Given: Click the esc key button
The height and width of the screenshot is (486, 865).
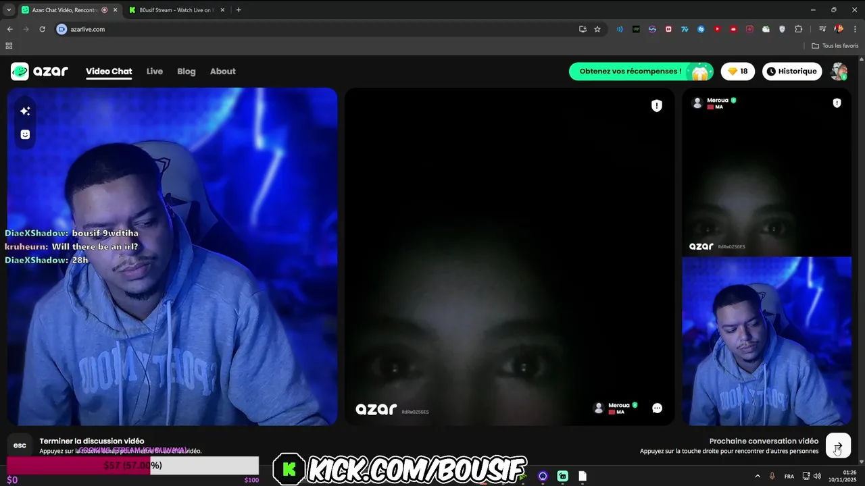Looking at the screenshot, I should pyautogui.click(x=20, y=446).
